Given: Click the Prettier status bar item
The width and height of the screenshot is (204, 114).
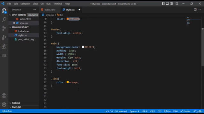Looking at the screenshot, I should click(x=186, y=111).
